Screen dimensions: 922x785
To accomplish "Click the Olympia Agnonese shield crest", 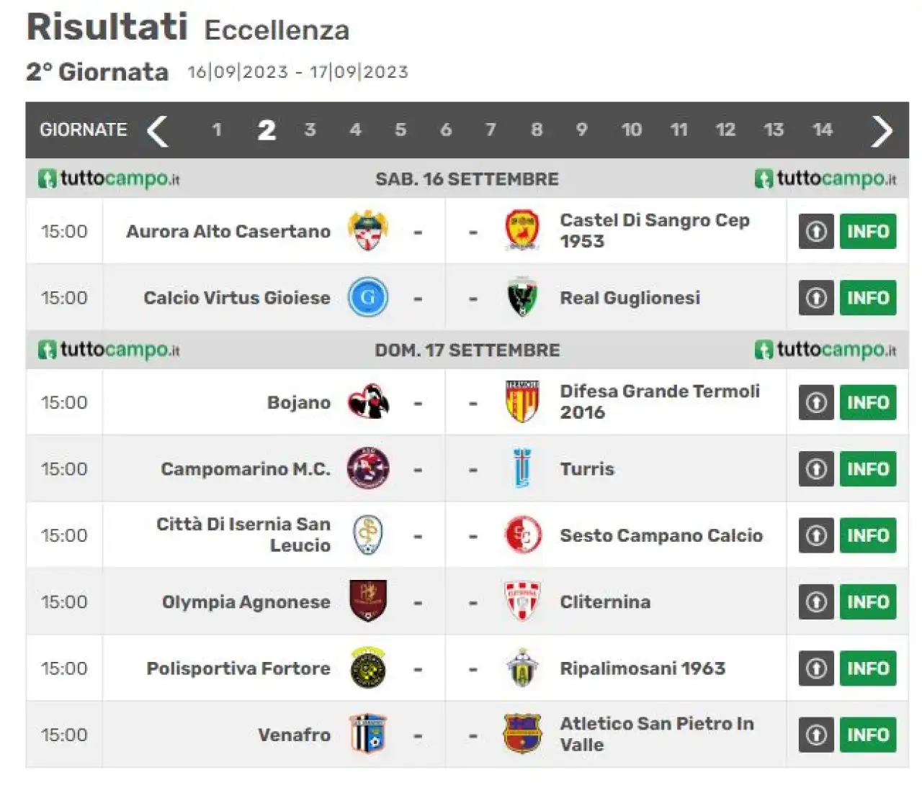I will click(368, 601).
